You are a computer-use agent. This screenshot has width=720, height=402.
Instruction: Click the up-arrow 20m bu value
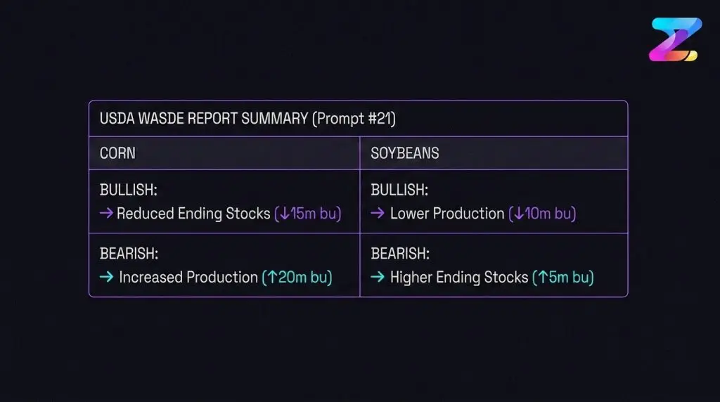tap(297, 277)
